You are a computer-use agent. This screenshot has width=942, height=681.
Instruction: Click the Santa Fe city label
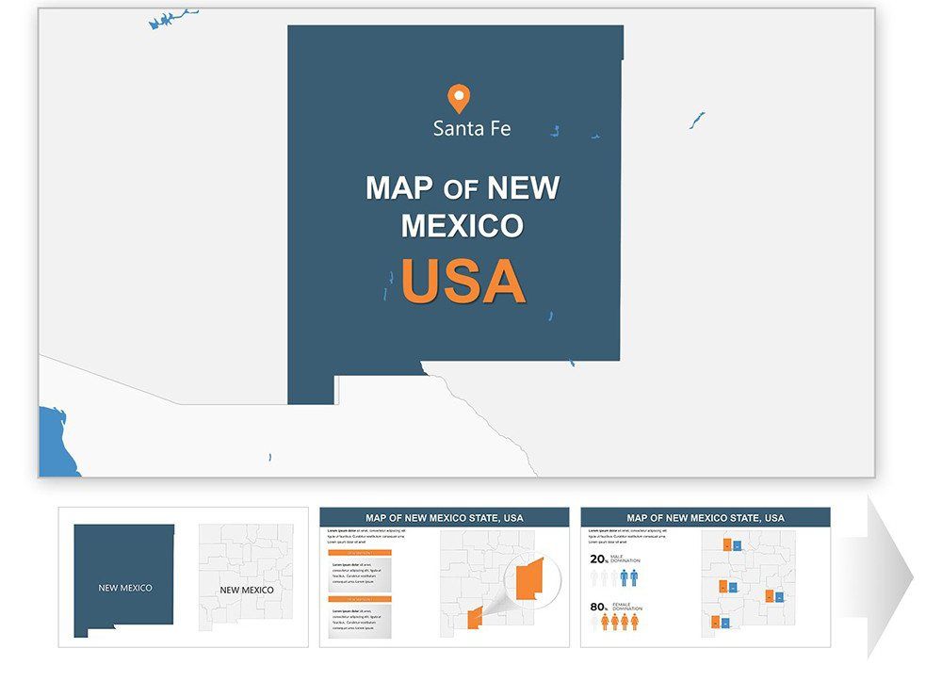coord(471,129)
